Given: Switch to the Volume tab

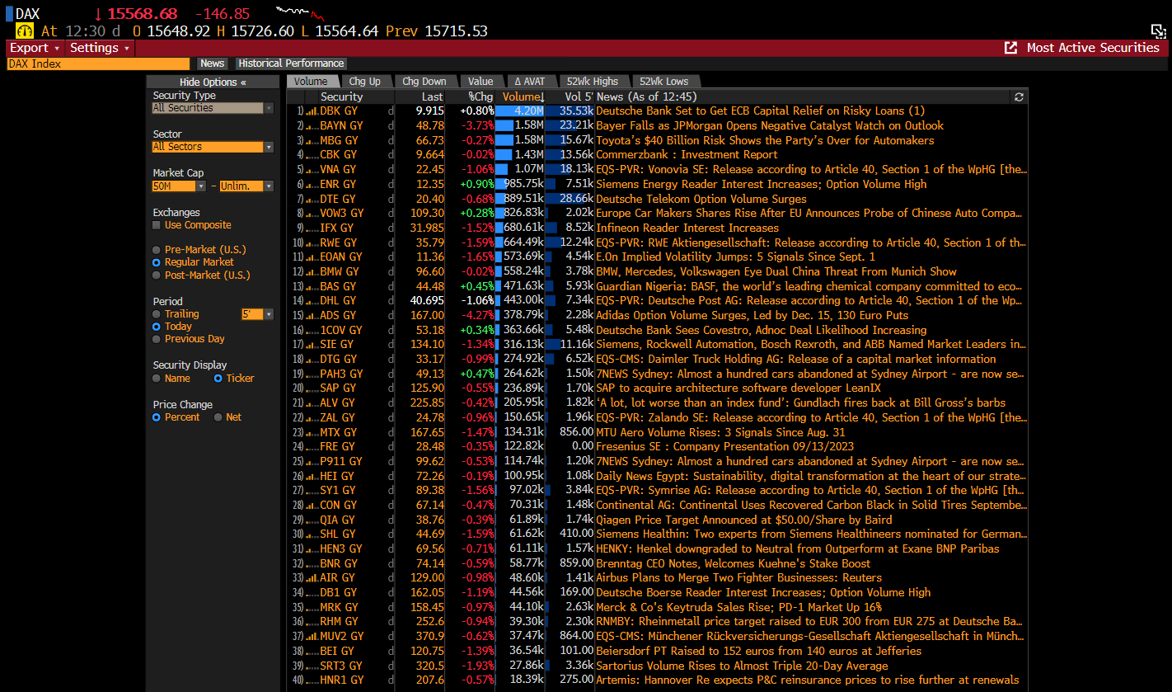Looking at the screenshot, I should pos(311,82).
